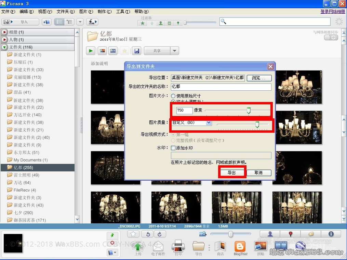Image resolution: width=347 pixels, height=260 pixels.
Task: Enable the add watermark checkbox
Action: 173,148
